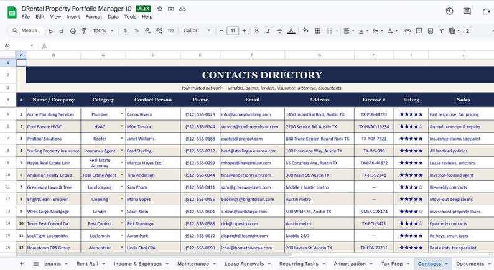Click the Insert comment icon
This screenshot has width=494, height=270.
click(x=419, y=31)
